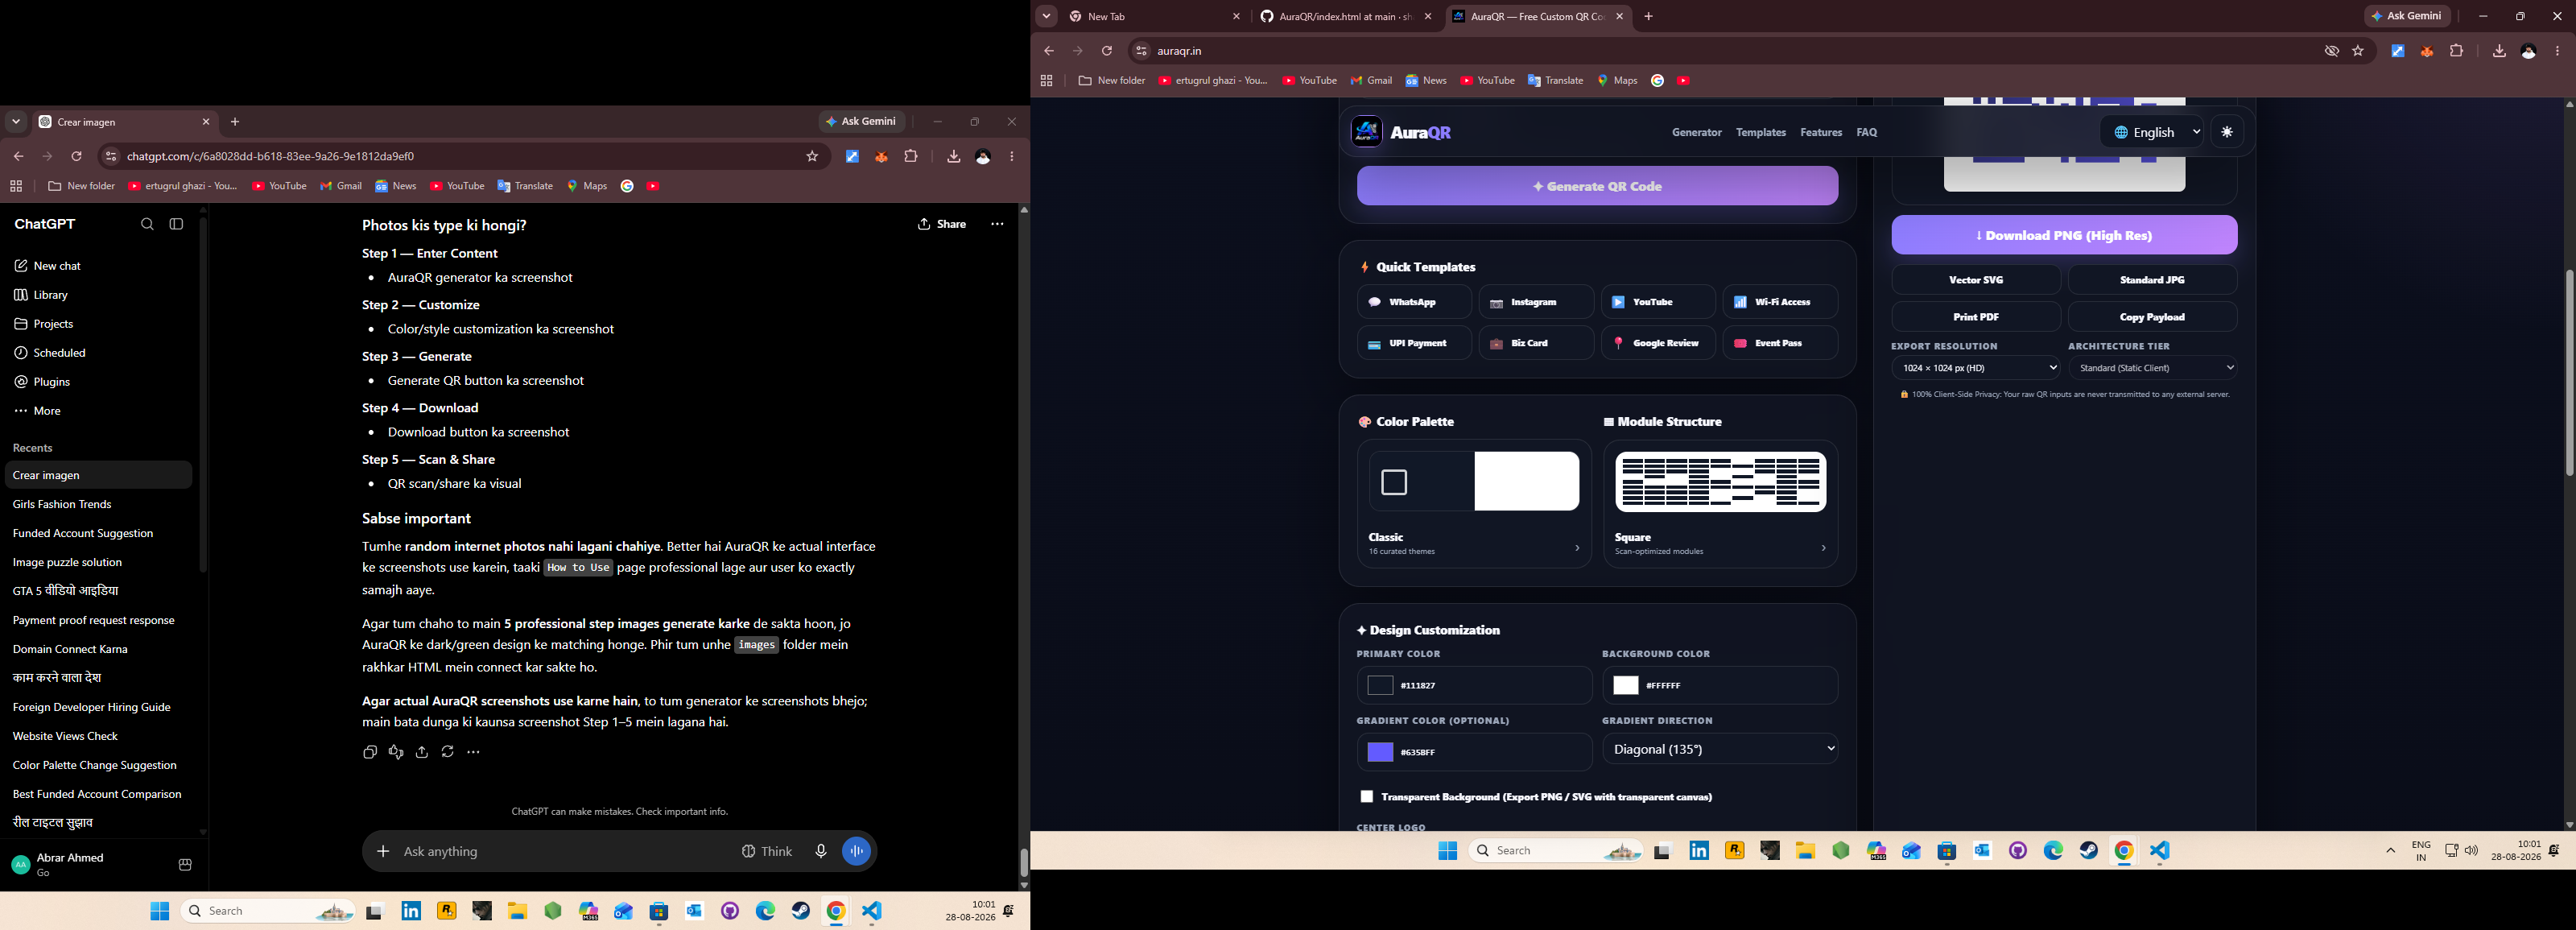Open the Architecture Tier dropdown
2576x930 pixels.
tap(2153, 368)
